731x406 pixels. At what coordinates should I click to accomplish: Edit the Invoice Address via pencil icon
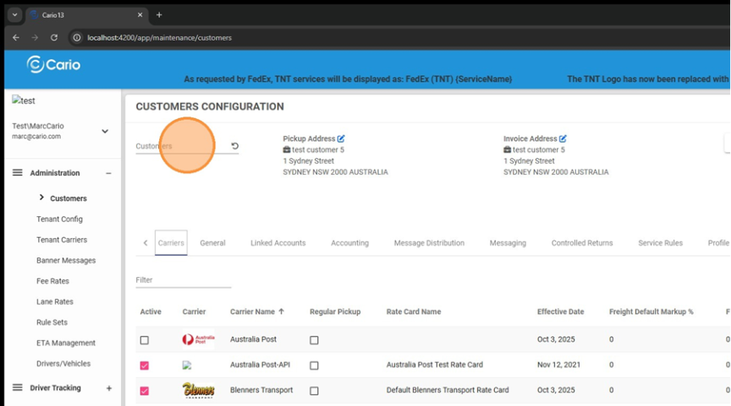pos(563,138)
